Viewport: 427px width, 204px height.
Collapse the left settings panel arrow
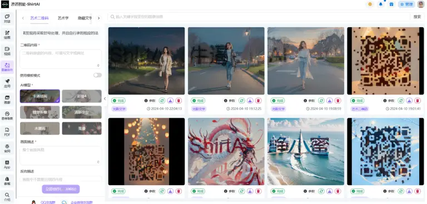point(105,99)
